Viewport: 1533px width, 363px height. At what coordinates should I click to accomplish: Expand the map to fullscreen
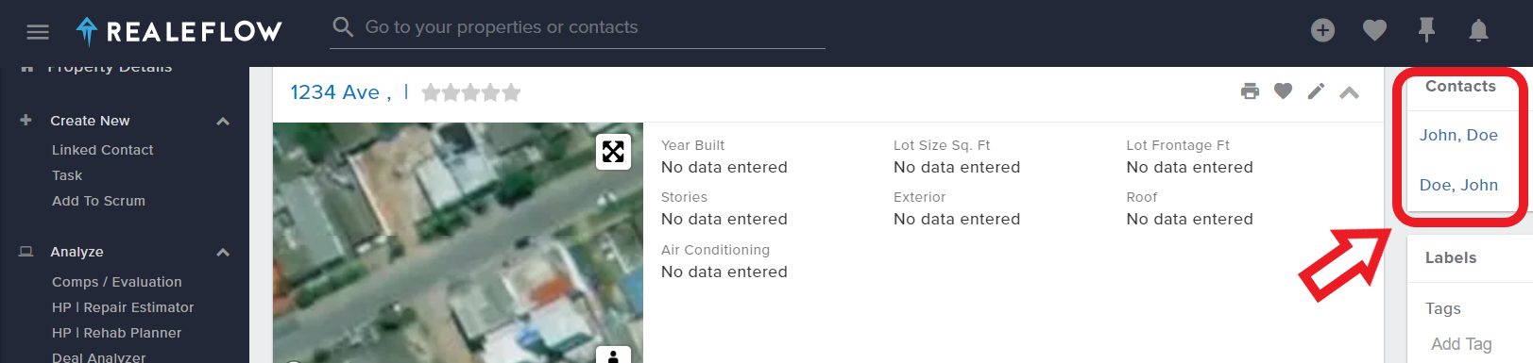[613, 151]
